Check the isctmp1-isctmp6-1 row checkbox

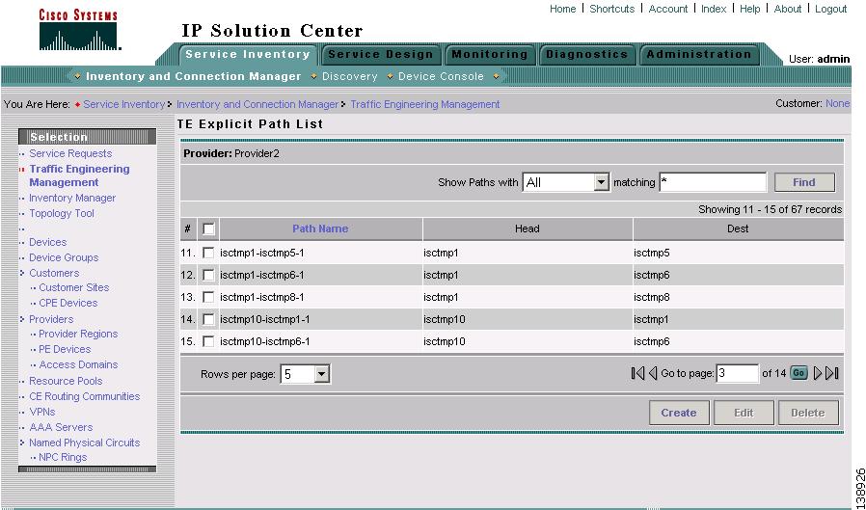[x=208, y=275]
